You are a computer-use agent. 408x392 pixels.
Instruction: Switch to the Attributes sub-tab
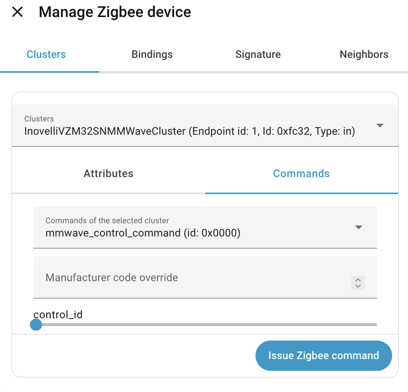click(109, 174)
